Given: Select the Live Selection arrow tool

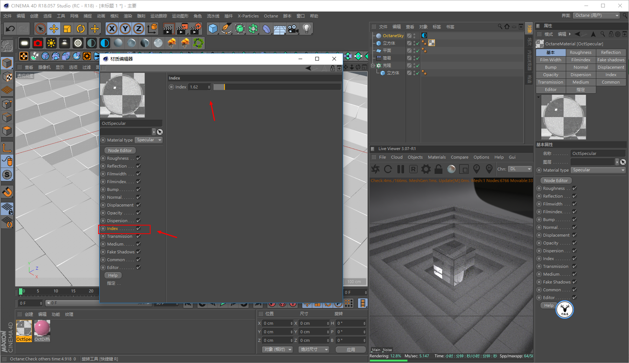Looking at the screenshot, I should [x=40, y=29].
